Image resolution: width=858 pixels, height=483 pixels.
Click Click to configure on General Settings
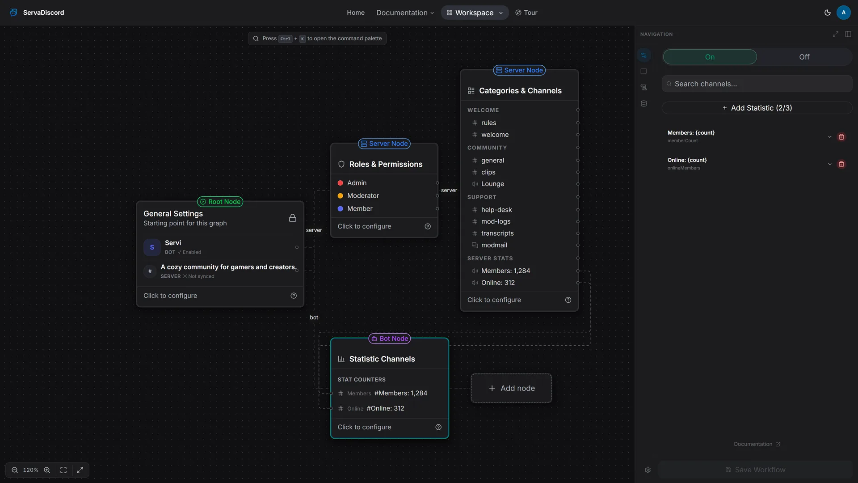170,296
